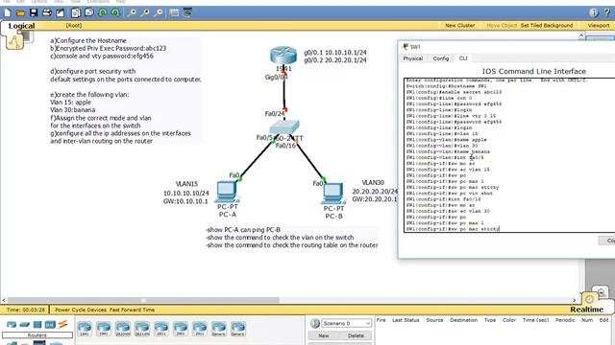The image size is (615, 345).
Task: Open the Scenario 0 dropdown
Action: click(x=346, y=324)
